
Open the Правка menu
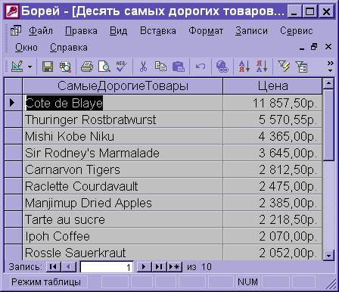pyautogui.click(x=81, y=31)
